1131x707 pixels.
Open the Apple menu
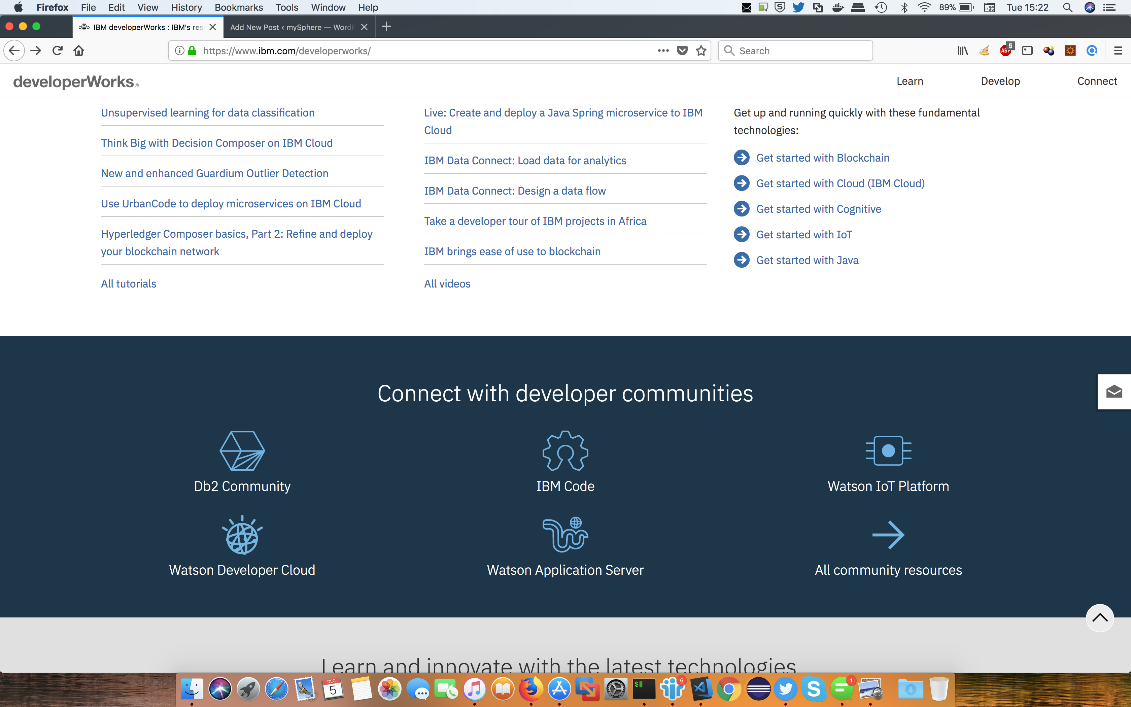click(x=18, y=7)
